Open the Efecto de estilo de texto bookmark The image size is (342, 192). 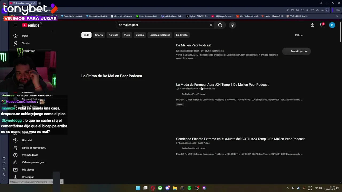[97, 16]
